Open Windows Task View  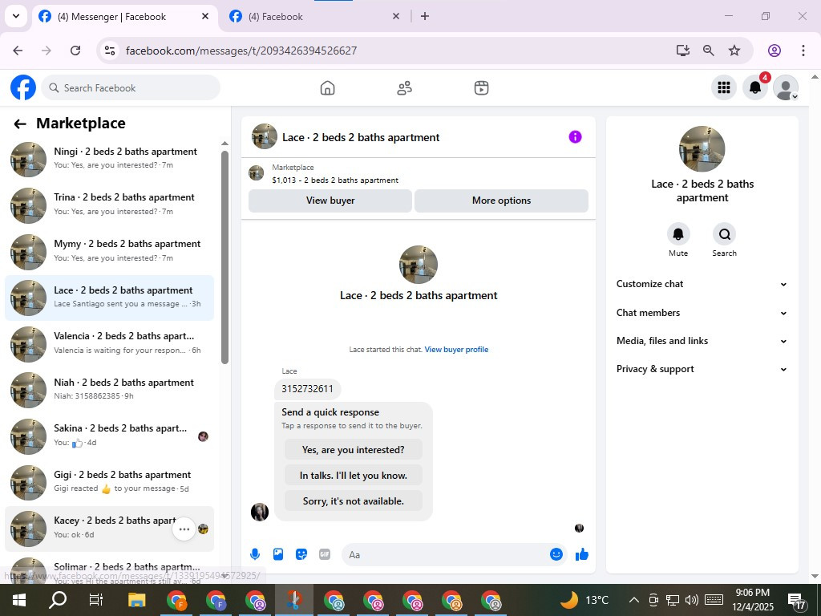96,600
